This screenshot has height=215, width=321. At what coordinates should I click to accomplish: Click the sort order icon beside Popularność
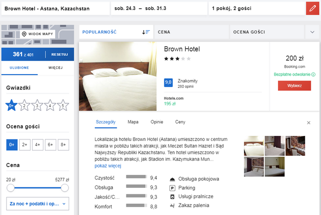[146, 32]
